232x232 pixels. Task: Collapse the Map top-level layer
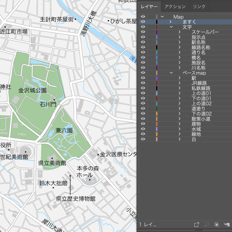point(162,17)
